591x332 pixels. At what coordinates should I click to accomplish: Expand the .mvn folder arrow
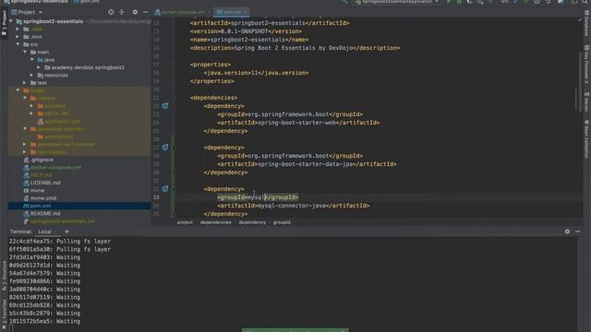click(18, 37)
